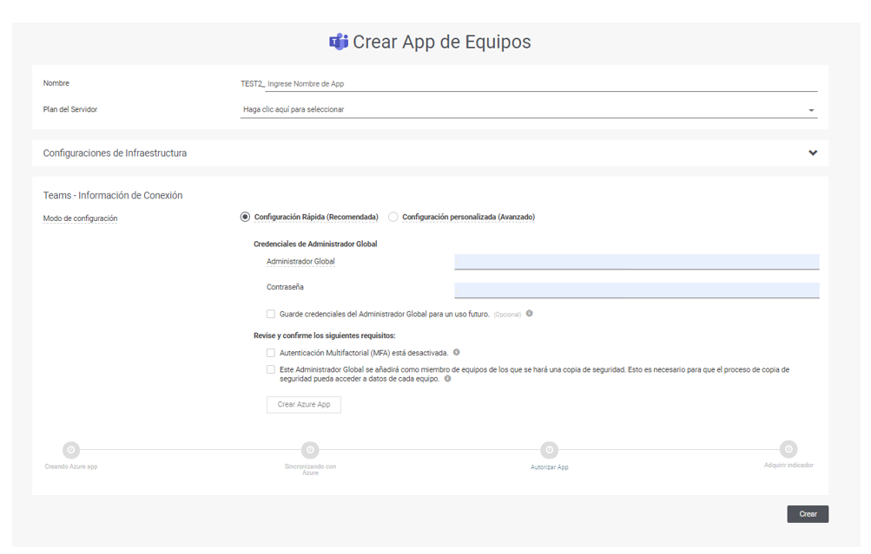Click 'Revise y confirme los siguientes requisitos' text
Viewport: 871px width, 554px height.
click(325, 336)
